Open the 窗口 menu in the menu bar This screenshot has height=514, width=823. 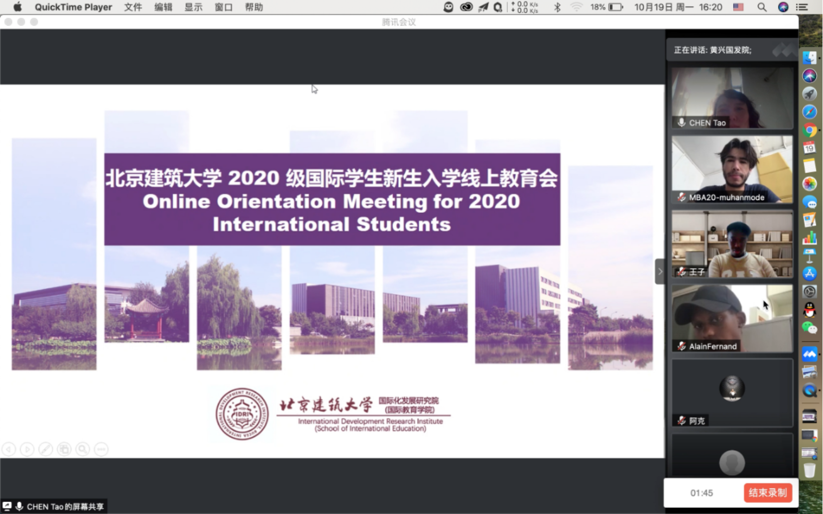coord(223,7)
